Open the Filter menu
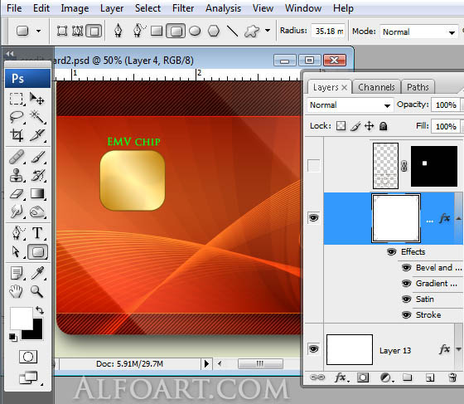This screenshot has height=404, width=464. tap(183, 8)
